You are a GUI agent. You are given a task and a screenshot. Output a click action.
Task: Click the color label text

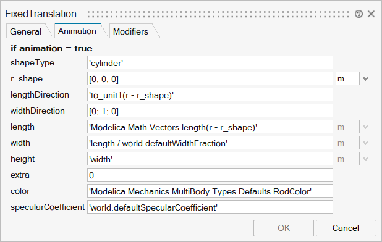(x=20, y=191)
